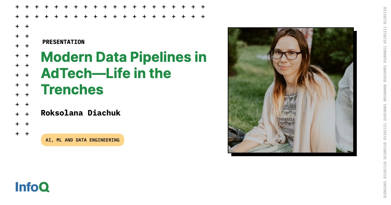Click the InfoQ logo
The width and height of the screenshot is (391, 205).
pyautogui.click(x=32, y=187)
